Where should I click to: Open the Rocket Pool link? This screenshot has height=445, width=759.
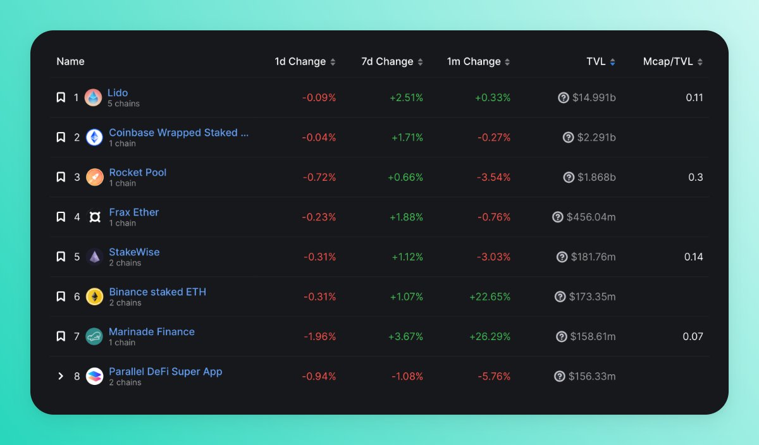(138, 172)
